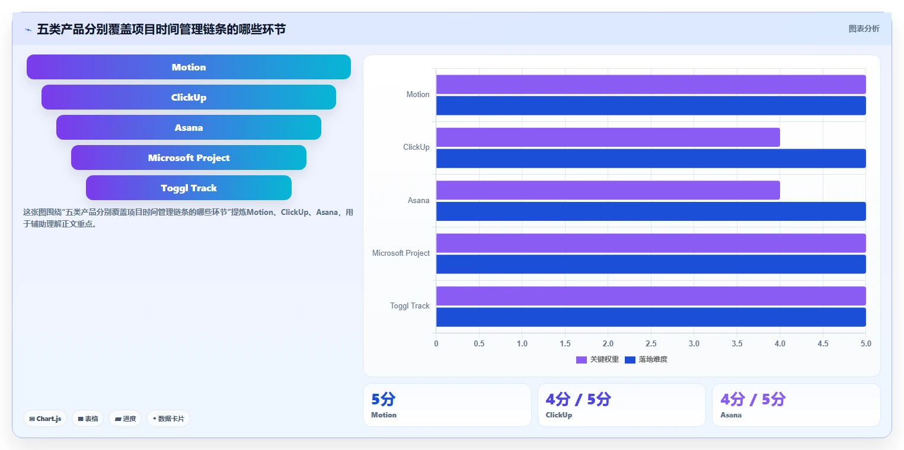Viewport: 904px width, 450px height.
Task: Click the ClickUp y-axis label in chart
Action: pos(416,147)
